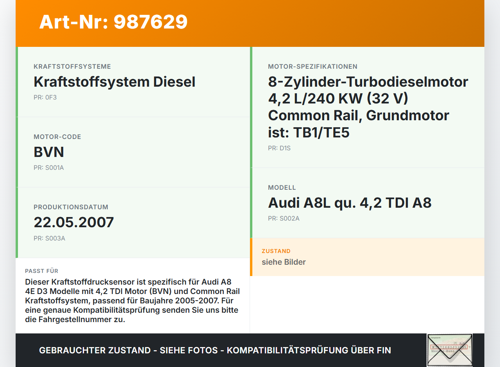This screenshot has height=367, width=500.
Task: Click the MODELL section heading
Action: [x=282, y=187]
